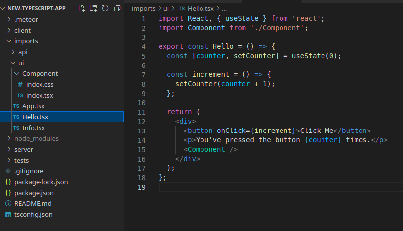This screenshot has width=403, height=231.
Task: Open index.tsx in the Component folder
Action: (40, 96)
